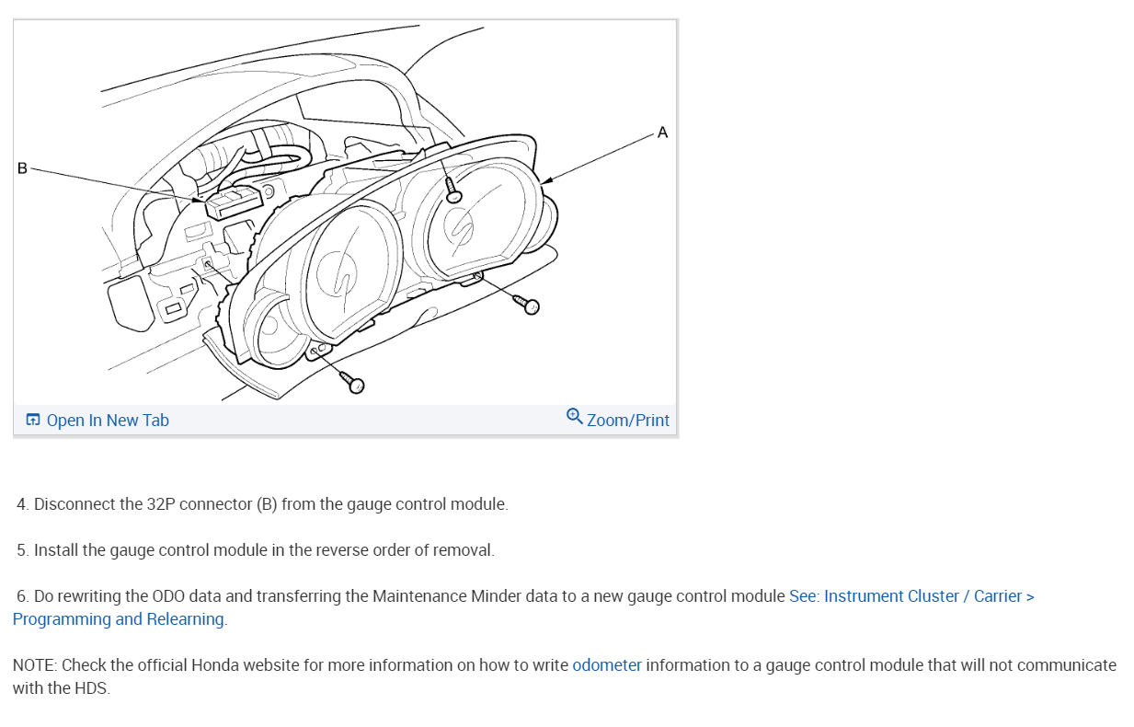Click step 6 about rewriting ODO data
The image size is (1134, 727).
click(x=523, y=607)
